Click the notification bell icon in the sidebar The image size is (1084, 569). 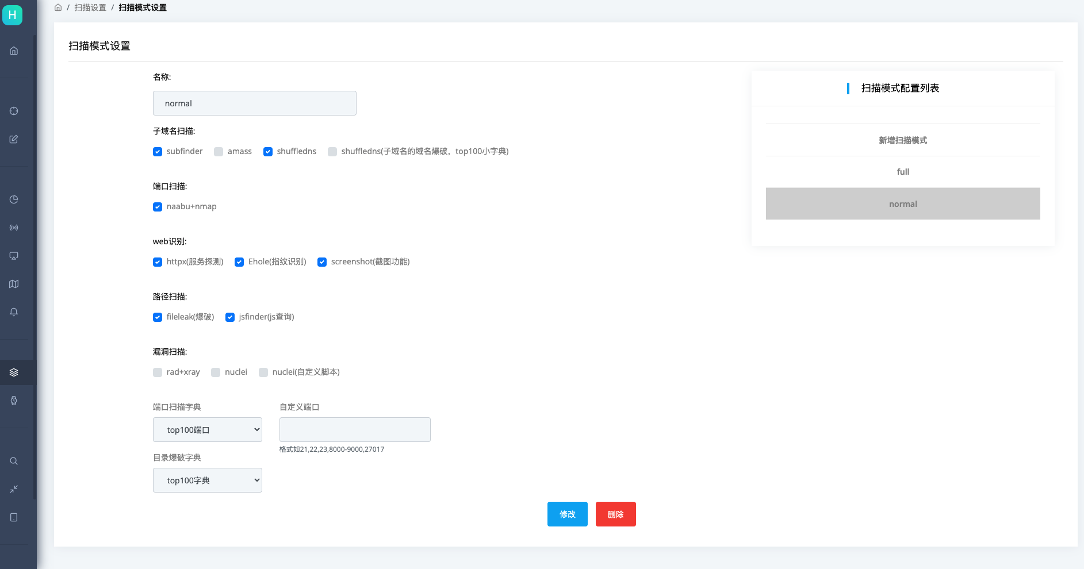14,312
